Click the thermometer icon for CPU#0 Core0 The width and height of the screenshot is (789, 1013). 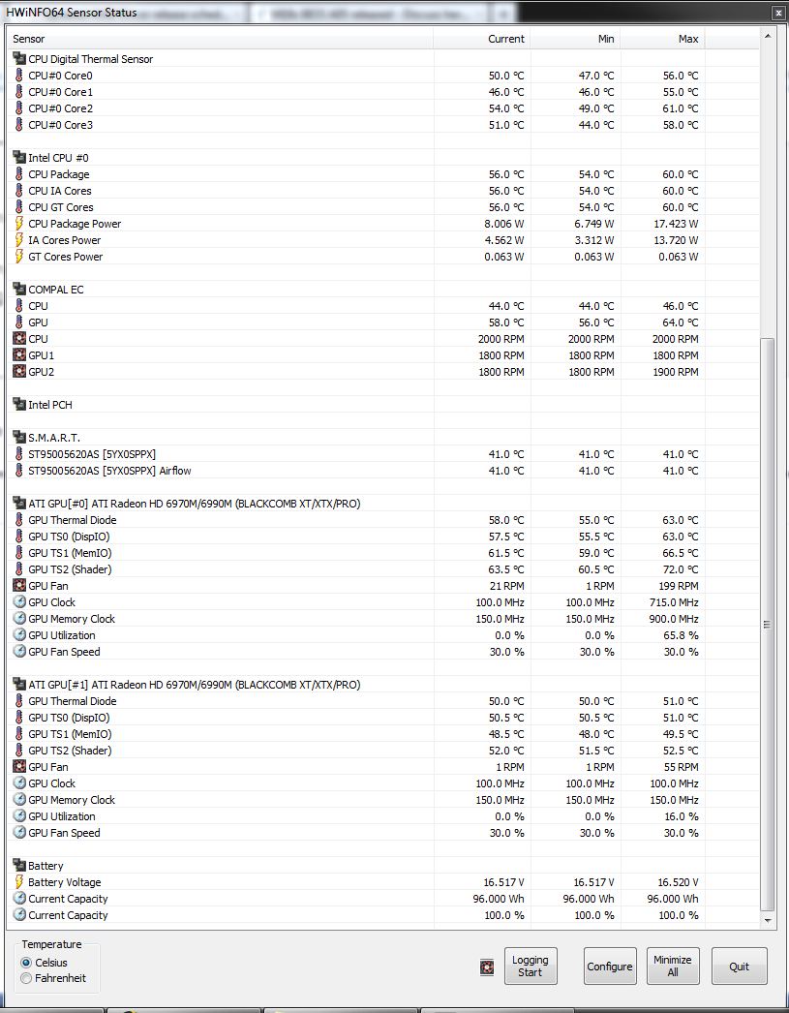pos(19,76)
